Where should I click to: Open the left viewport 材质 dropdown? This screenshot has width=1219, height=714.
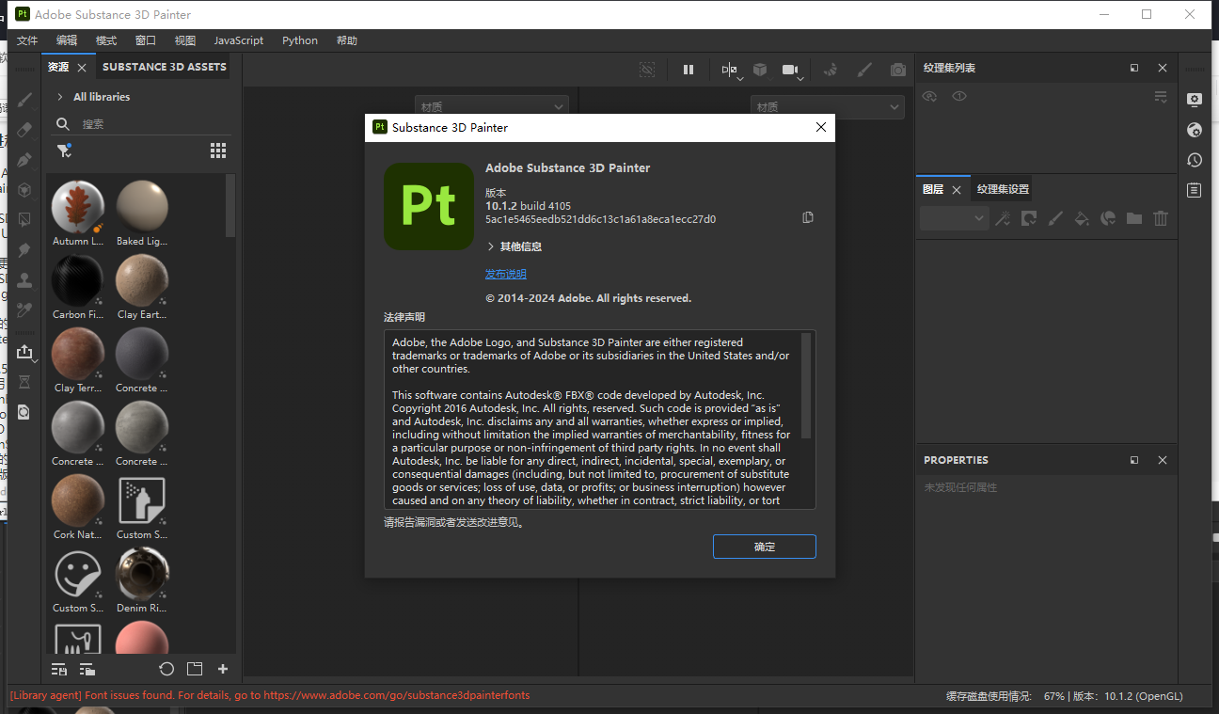[492, 107]
